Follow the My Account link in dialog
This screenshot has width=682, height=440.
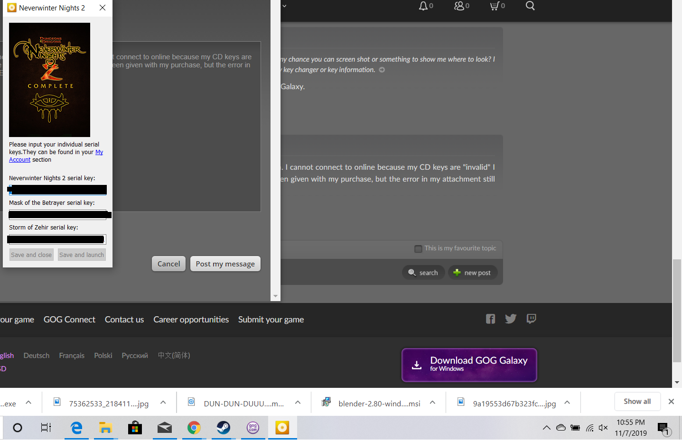[99, 152]
